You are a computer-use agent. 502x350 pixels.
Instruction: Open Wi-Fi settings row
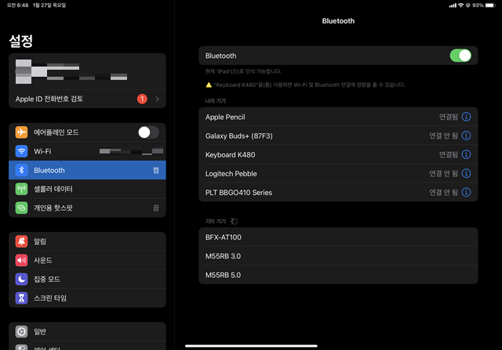87,151
